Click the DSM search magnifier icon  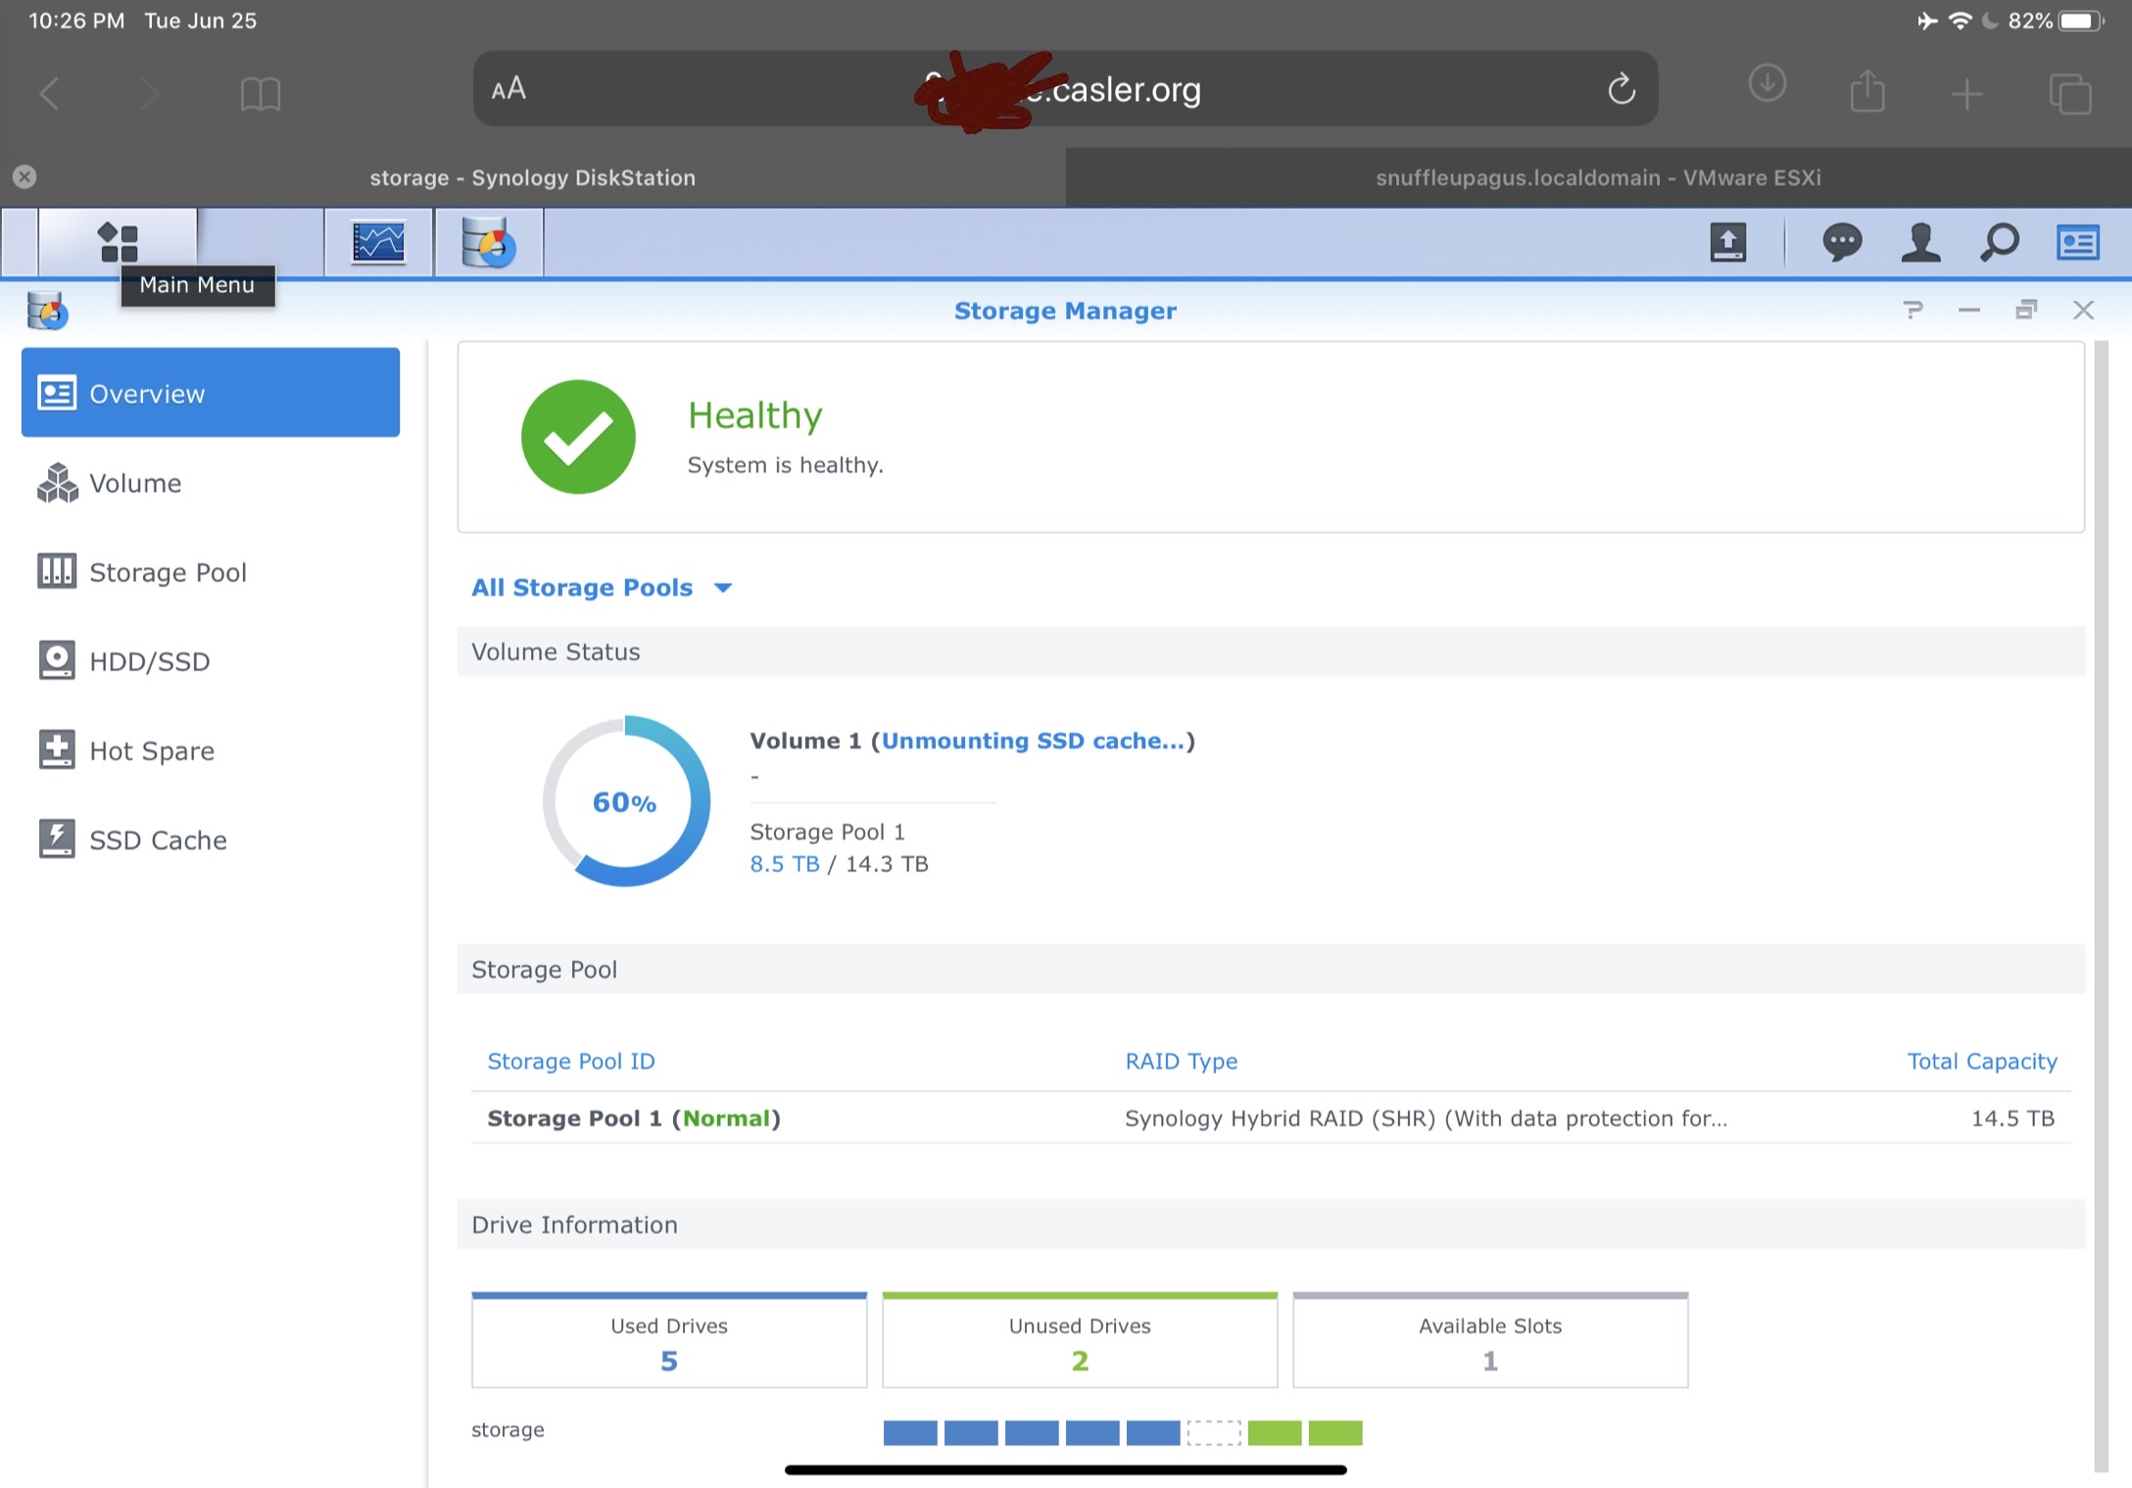pos(1999,242)
